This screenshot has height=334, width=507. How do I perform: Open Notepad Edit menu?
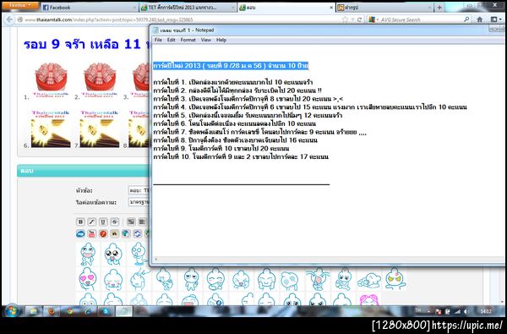coord(171,40)
